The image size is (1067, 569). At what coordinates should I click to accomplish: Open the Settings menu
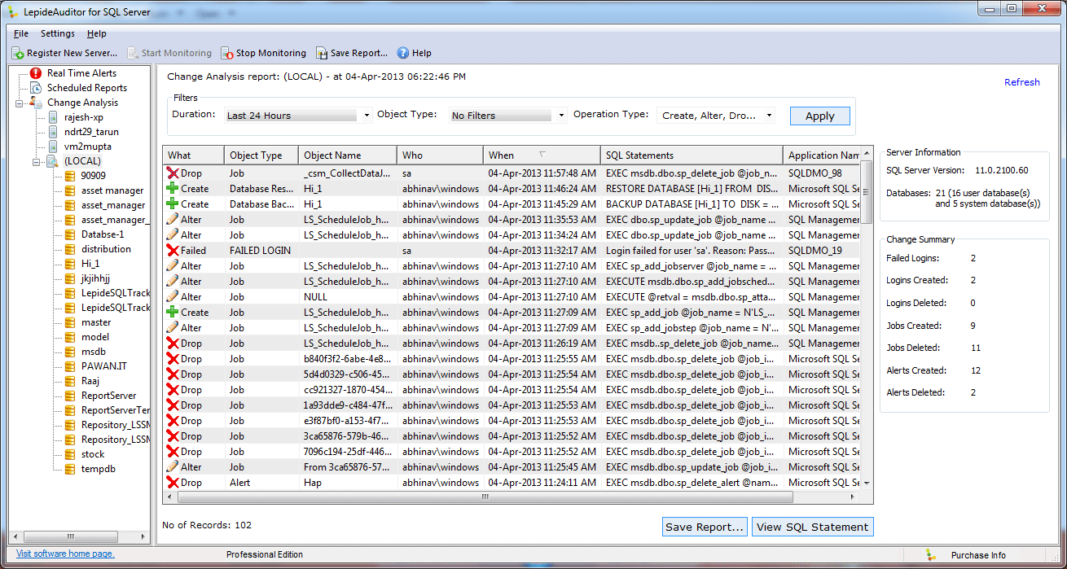[58, 33]
